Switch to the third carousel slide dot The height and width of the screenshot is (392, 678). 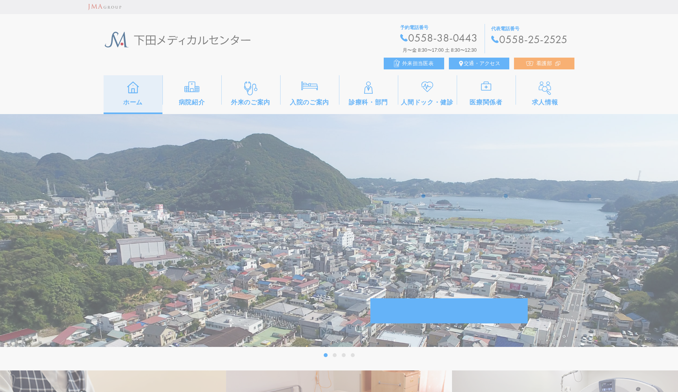[x=344, y=355]
